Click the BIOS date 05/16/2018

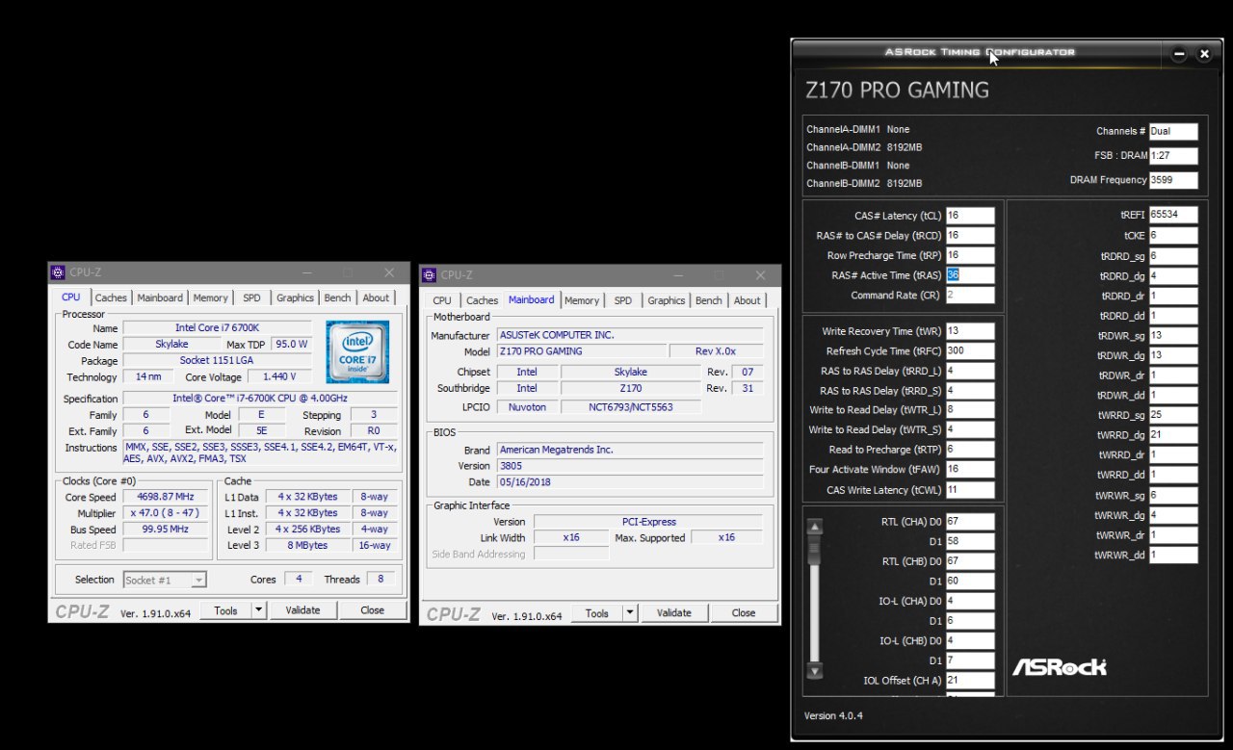click(630, 482)
